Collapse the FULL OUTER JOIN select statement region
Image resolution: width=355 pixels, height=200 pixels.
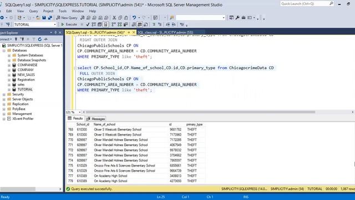[x=75, y=68]
